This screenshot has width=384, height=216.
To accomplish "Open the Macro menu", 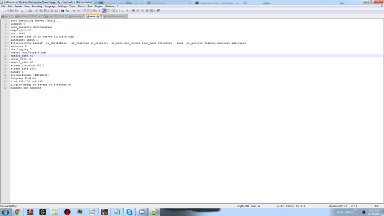I will [81, 7].
